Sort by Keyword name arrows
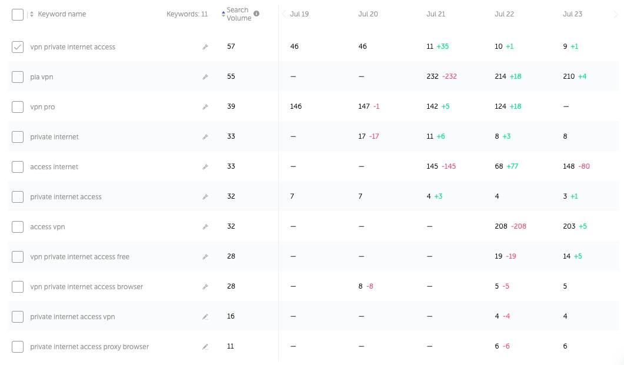Image resolution: width=624 pixels, height=365 pixels. coord(32,15)
